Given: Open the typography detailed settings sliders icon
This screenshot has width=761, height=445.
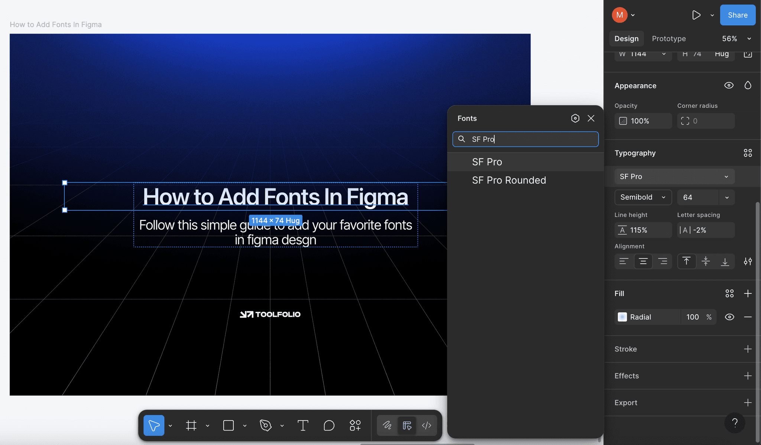Looking at the screenshot, I should (x=748, y=261).
